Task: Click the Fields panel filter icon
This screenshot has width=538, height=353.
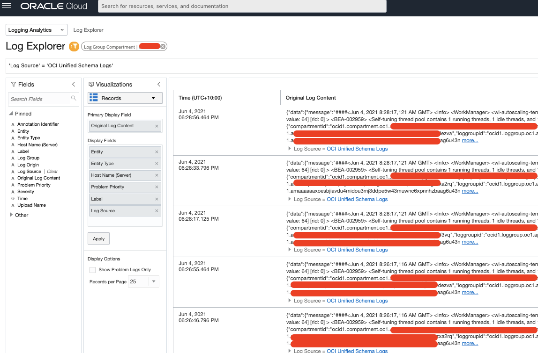Action: tap(13, 84)
